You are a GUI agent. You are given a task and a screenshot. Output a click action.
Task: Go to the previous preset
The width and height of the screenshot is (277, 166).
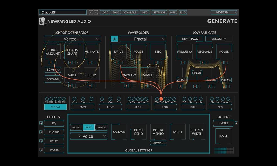(91, 12)
